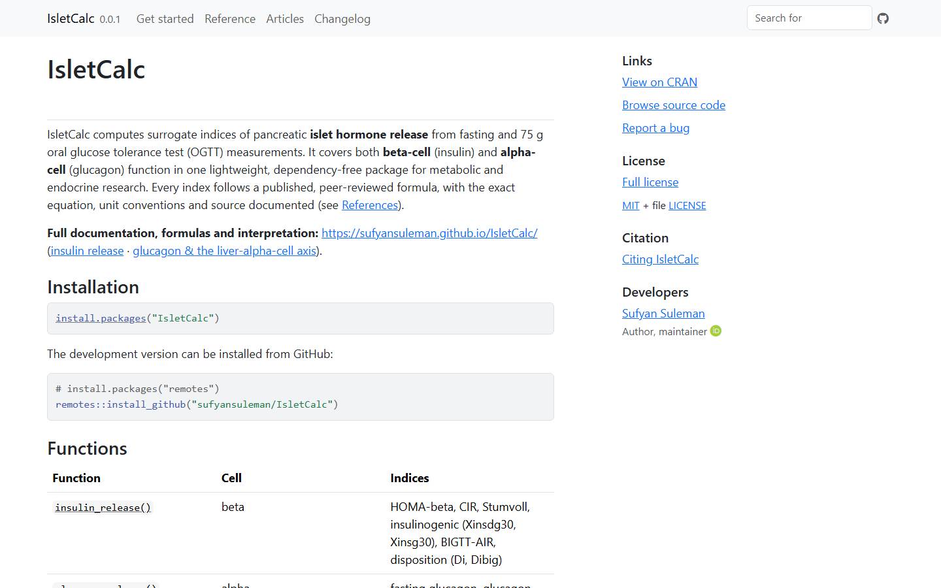Screen dimensions: 941x588
Task: Click install.packages function link in code
Action: coord(101,318)
